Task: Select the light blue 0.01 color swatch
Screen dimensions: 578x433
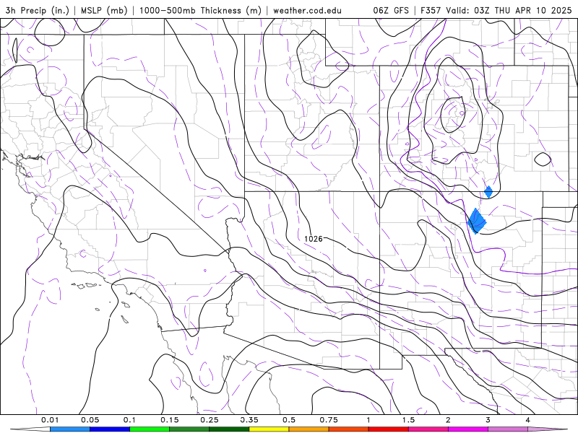Action: pos(70,429)
